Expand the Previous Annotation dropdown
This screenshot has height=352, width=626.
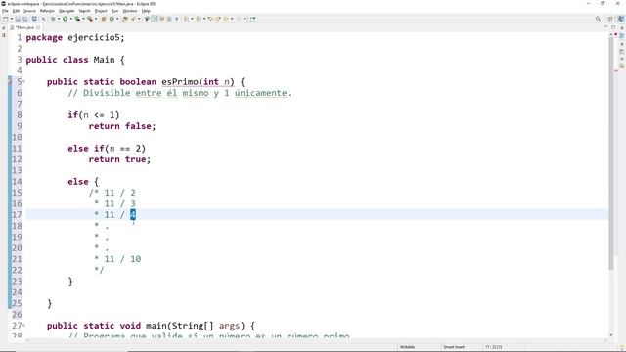pyautogui.click(x=204, y=19)
